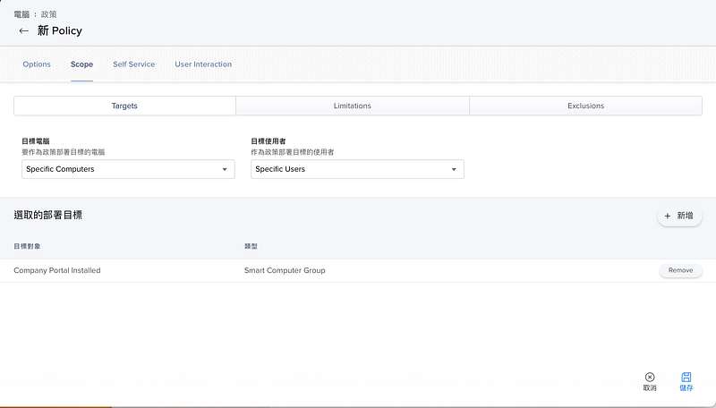Open the Exclusions segment
716x408 pixels.
[x=586, y=106]
